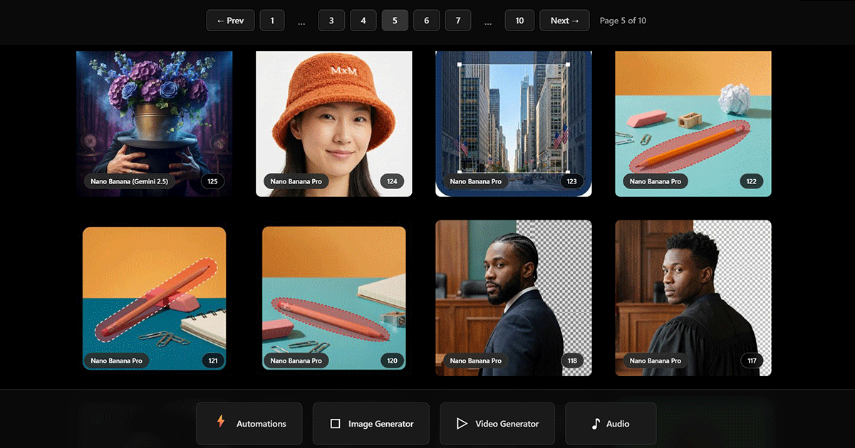The height and width of the screenshot is (448, 855).
Task: Click the play triangle Video Generator icon
Action: [462, 424]
